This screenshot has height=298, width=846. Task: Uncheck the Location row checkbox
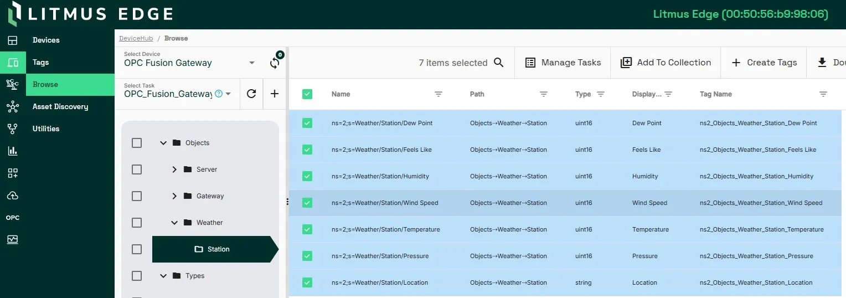(x=307, y=282)
